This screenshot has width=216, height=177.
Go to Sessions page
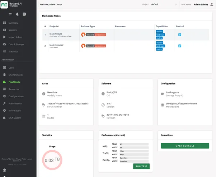tap(13, 30)
